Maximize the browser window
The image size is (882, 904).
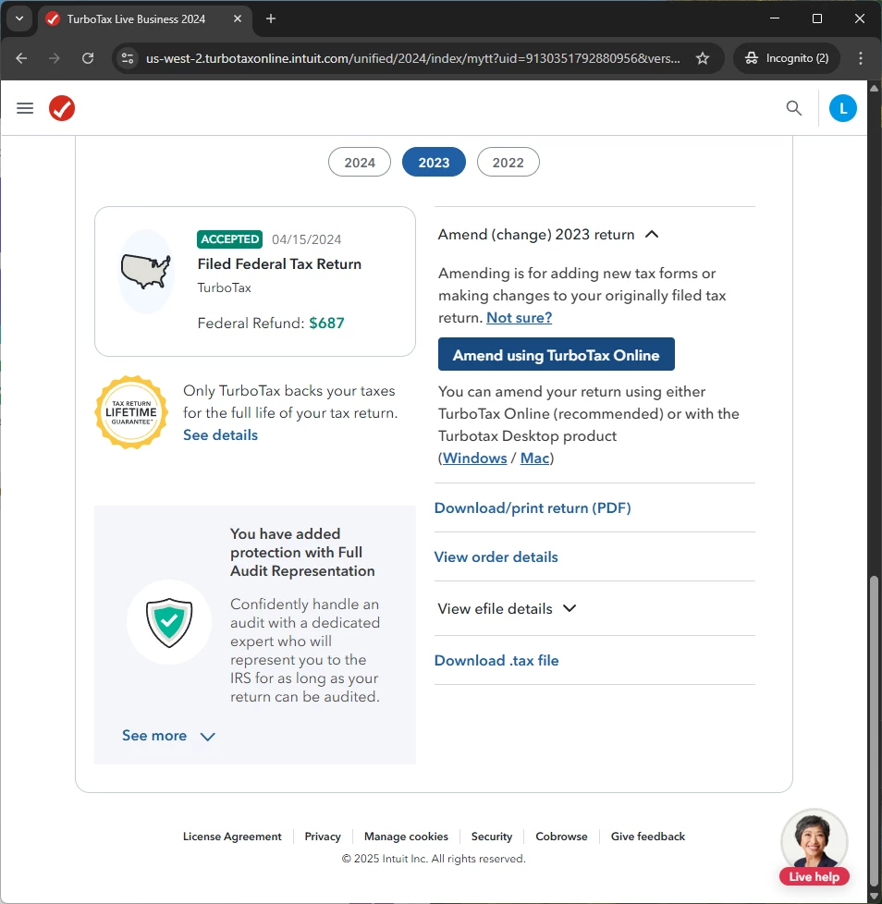(x=817, y=18)
